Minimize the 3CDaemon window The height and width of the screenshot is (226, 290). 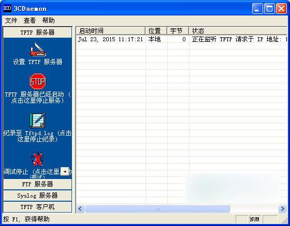pyautogui.click(x=257, y=8)
